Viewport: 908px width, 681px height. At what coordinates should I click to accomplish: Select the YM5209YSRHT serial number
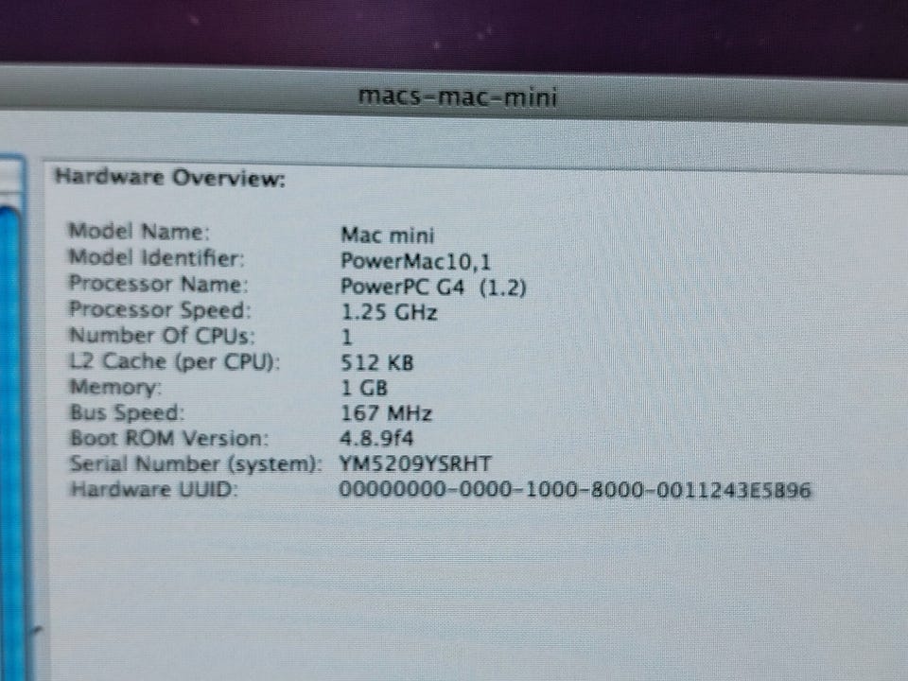tap(415, 463)
